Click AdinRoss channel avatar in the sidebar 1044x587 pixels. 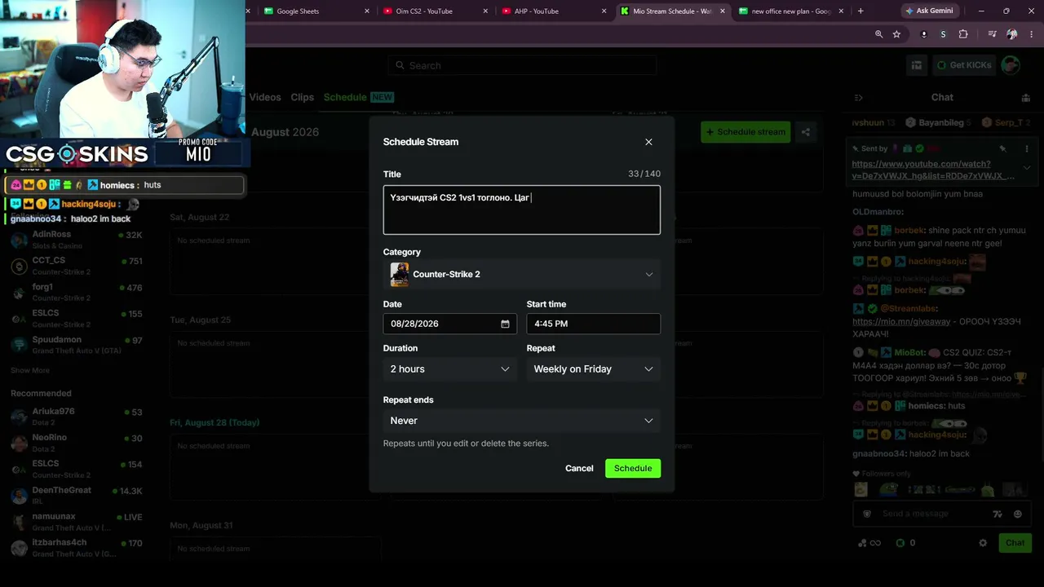tap(20, 241)
